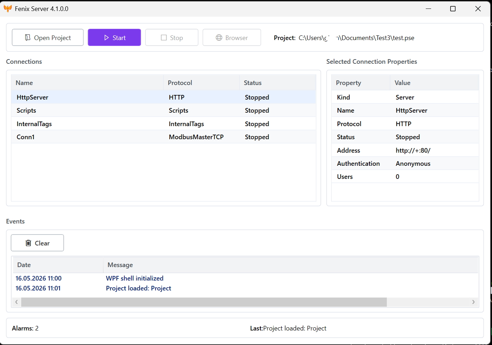Click the HTTP protocol cell of HttpServer
This screenshot has height=345, width=492.
177,97
